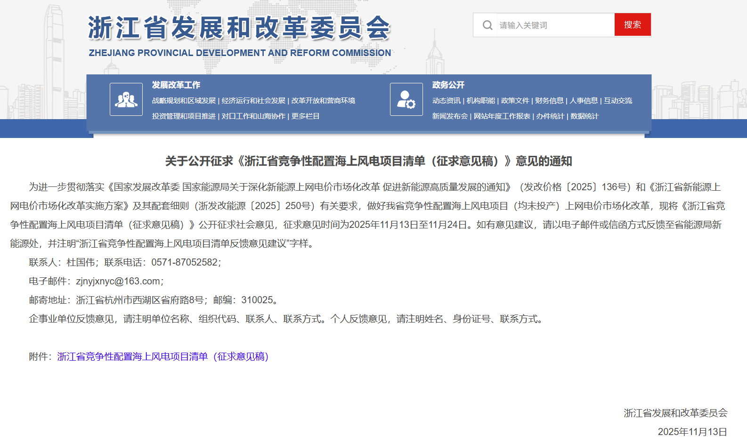Screen dimensions: 747x444
Task: Open attachment 浙江省竞争性配置海上风电项目清单 link
Action: (163, 357)
